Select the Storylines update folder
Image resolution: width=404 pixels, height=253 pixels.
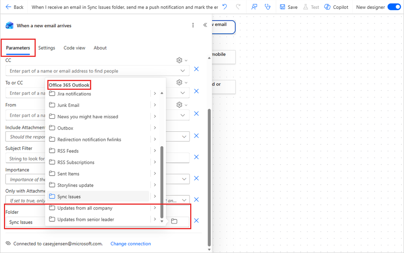click(99, 185)
